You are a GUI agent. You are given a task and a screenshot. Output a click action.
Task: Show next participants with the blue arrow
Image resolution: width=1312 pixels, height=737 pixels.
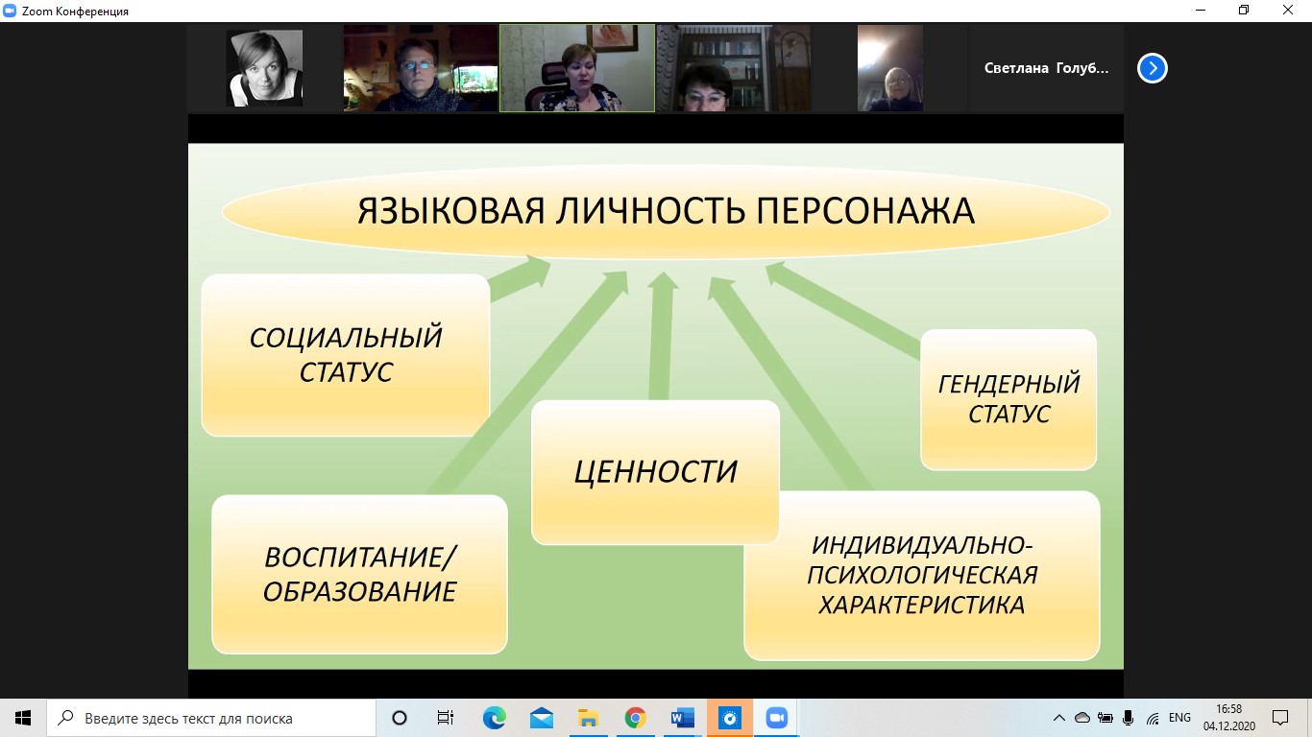click(x=1153, y=68)
